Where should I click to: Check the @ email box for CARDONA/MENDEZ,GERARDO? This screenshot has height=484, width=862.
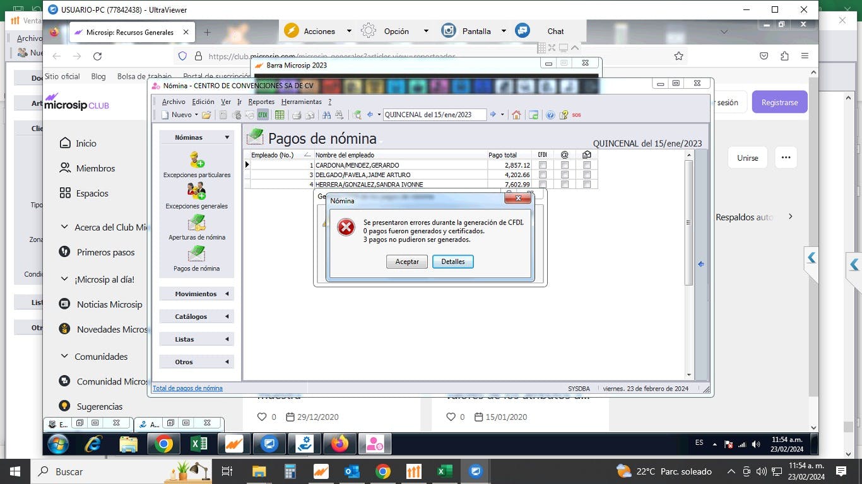click(565, 165)
